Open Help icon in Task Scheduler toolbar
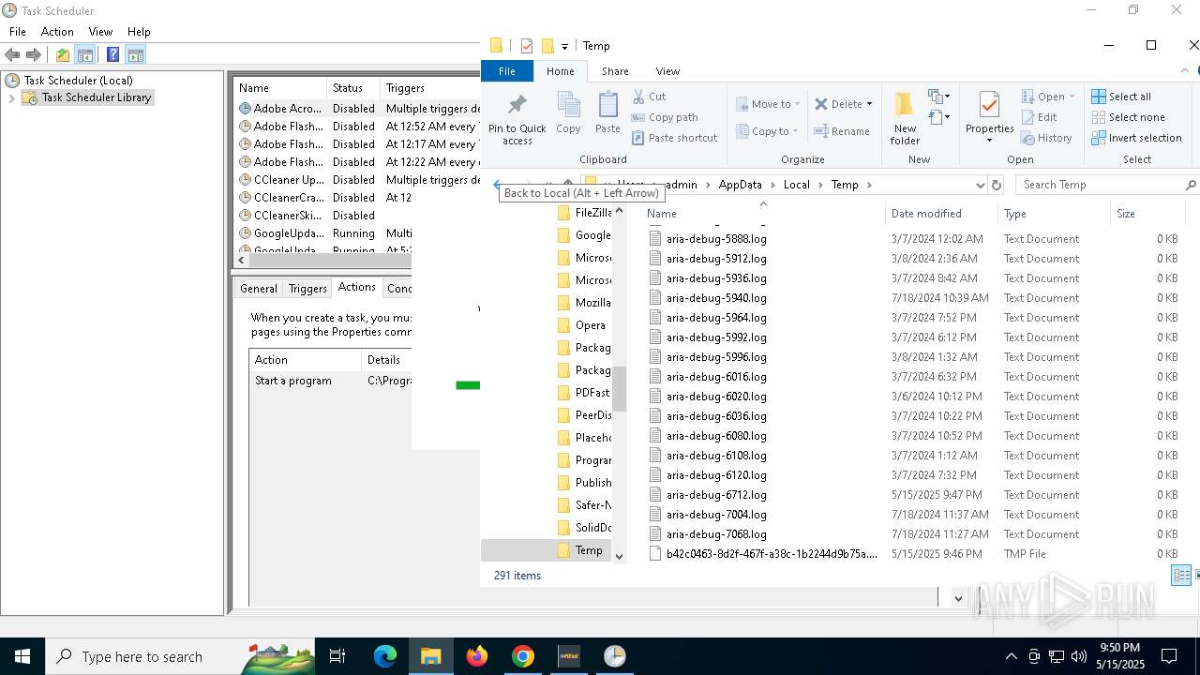Image resolution: width=1200 pixels, height=675 pixels. coord(112,55)
